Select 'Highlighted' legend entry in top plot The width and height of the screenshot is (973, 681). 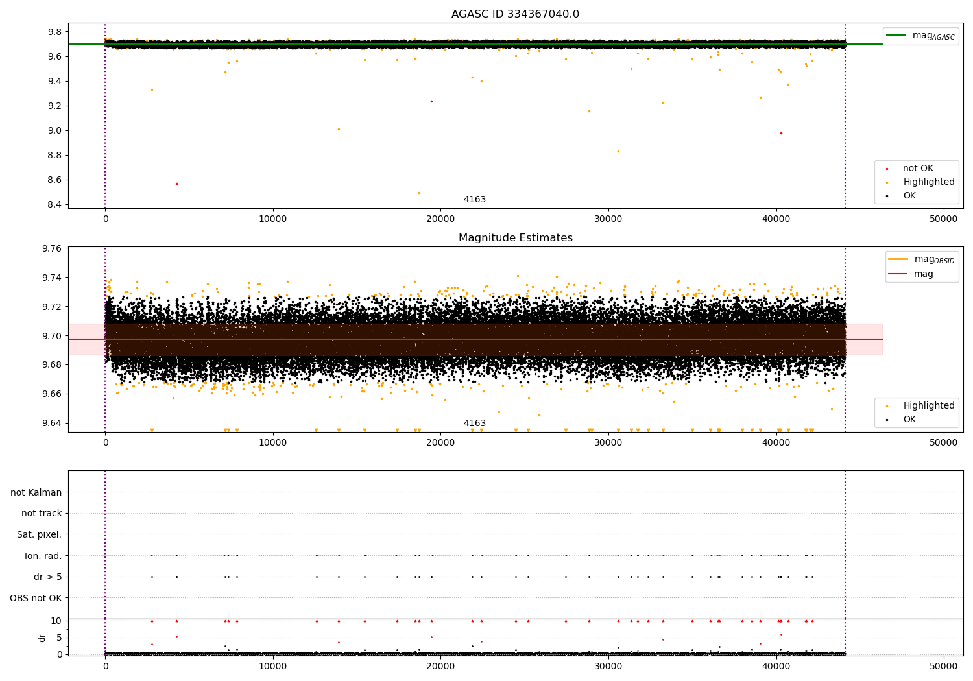(928, 182)
